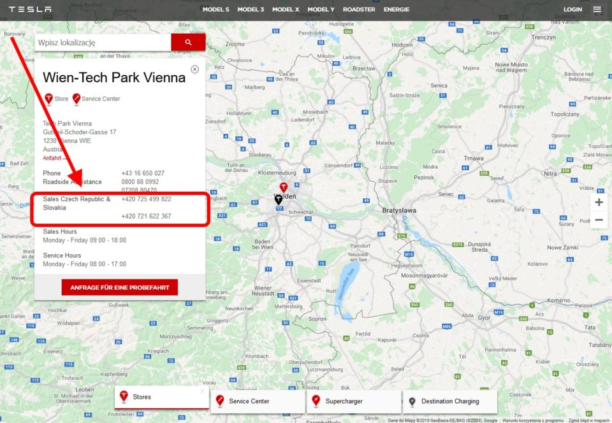Viewport: 612px width, 423px height.
Task: Click the Nitra city label on map
Action: (550, 173)
